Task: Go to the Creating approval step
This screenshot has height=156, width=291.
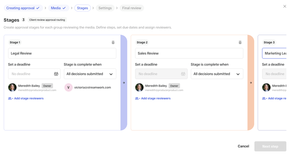Action: pos(23,8)
